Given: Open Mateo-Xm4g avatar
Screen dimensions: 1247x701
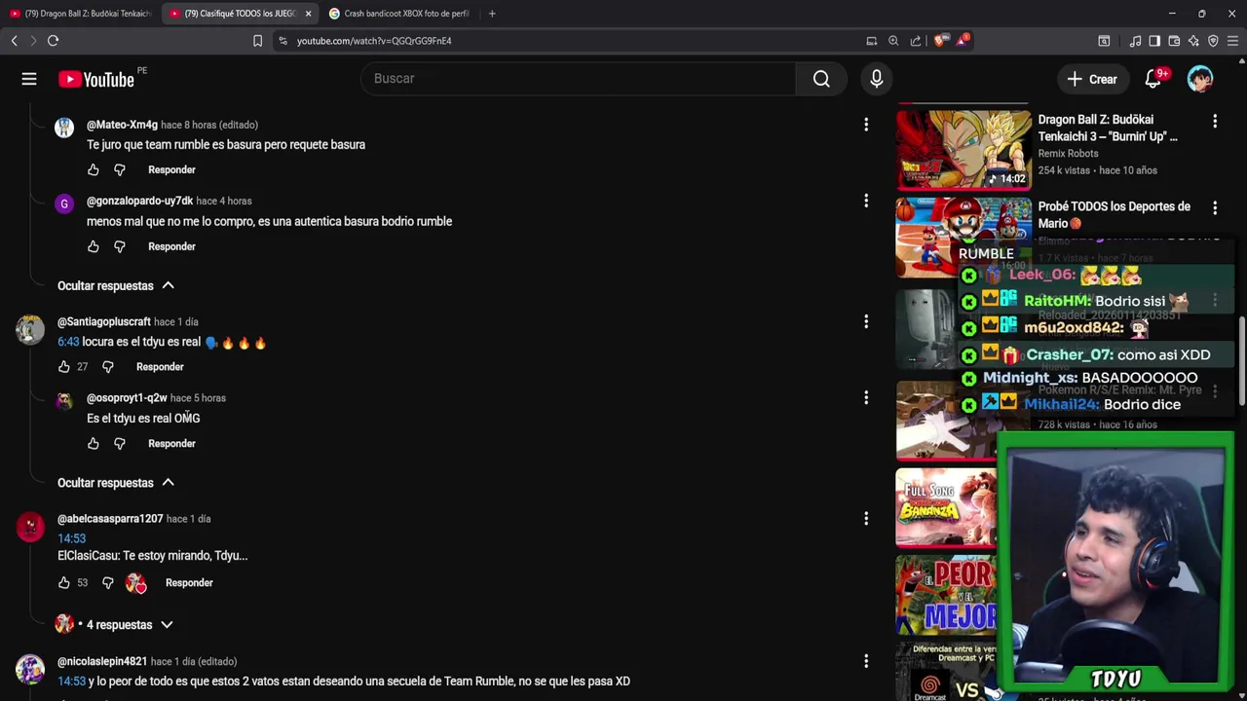Looking at the screenshot, I should [64, 128].
